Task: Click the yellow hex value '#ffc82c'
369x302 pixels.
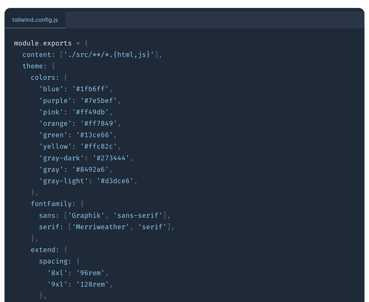Action: click(99, 146)
